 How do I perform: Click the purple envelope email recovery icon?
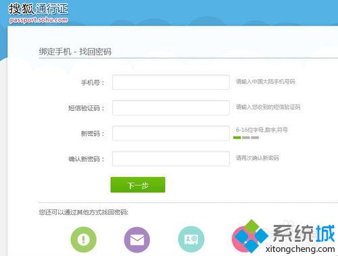(x=137, y=240)
